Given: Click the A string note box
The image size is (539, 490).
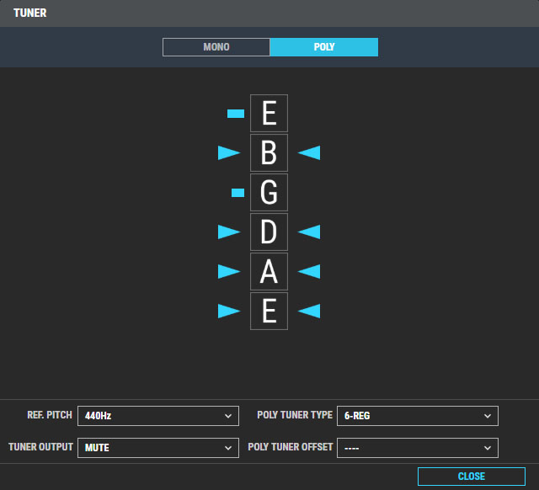Looking at the screenshot, I should pyautogui.click(x=269, y=271).
